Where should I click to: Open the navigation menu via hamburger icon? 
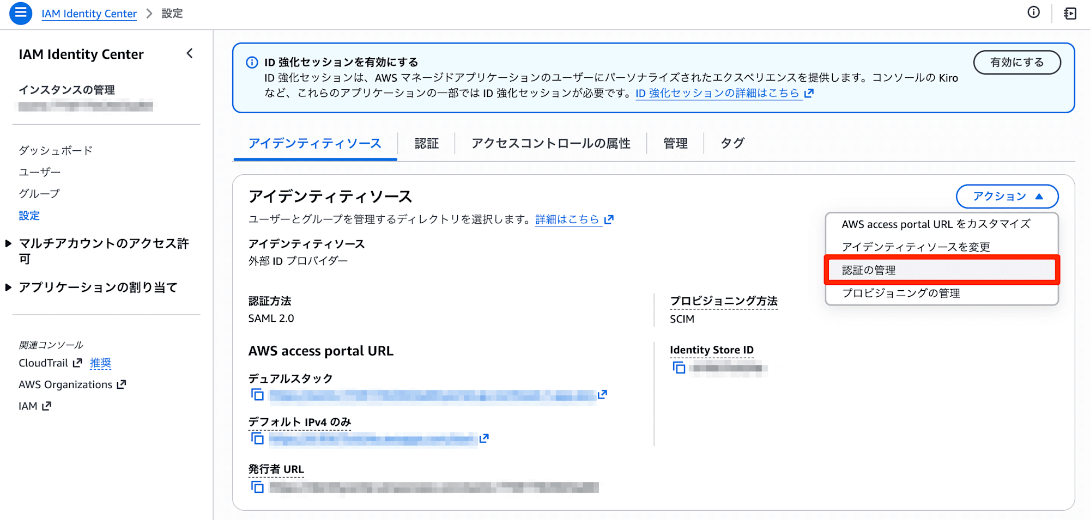point(21,13)
